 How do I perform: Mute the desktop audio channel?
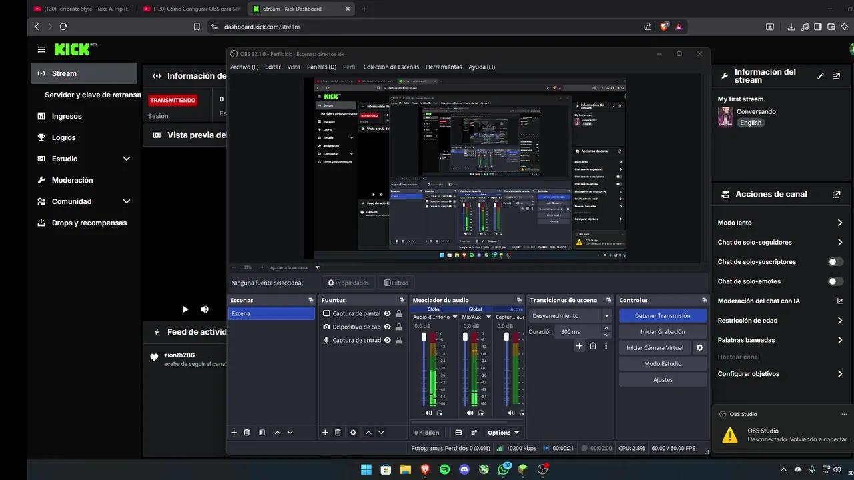428,413
